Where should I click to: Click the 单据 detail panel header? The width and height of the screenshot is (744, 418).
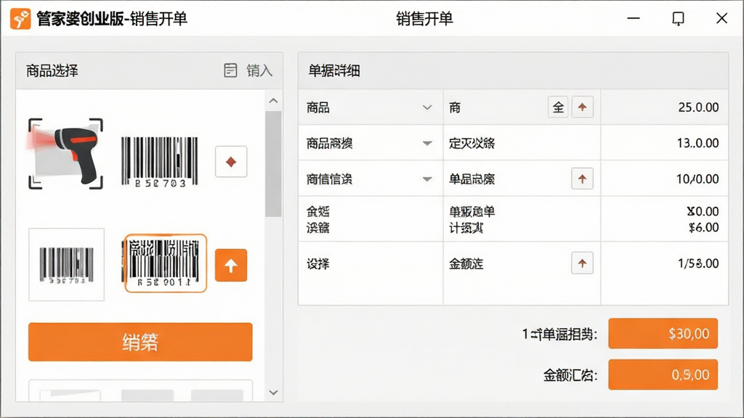coord(513,70)
